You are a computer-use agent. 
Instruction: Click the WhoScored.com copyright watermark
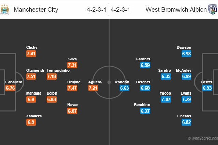pos(203,138)
